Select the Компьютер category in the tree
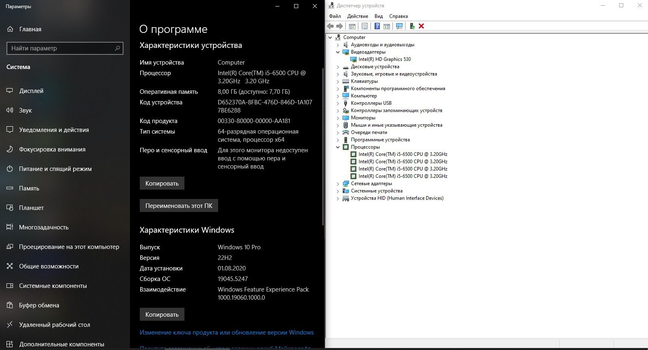 (364, 96)
